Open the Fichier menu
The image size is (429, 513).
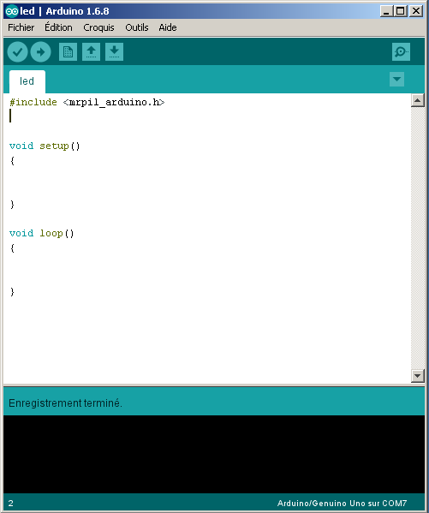(21, 27)
